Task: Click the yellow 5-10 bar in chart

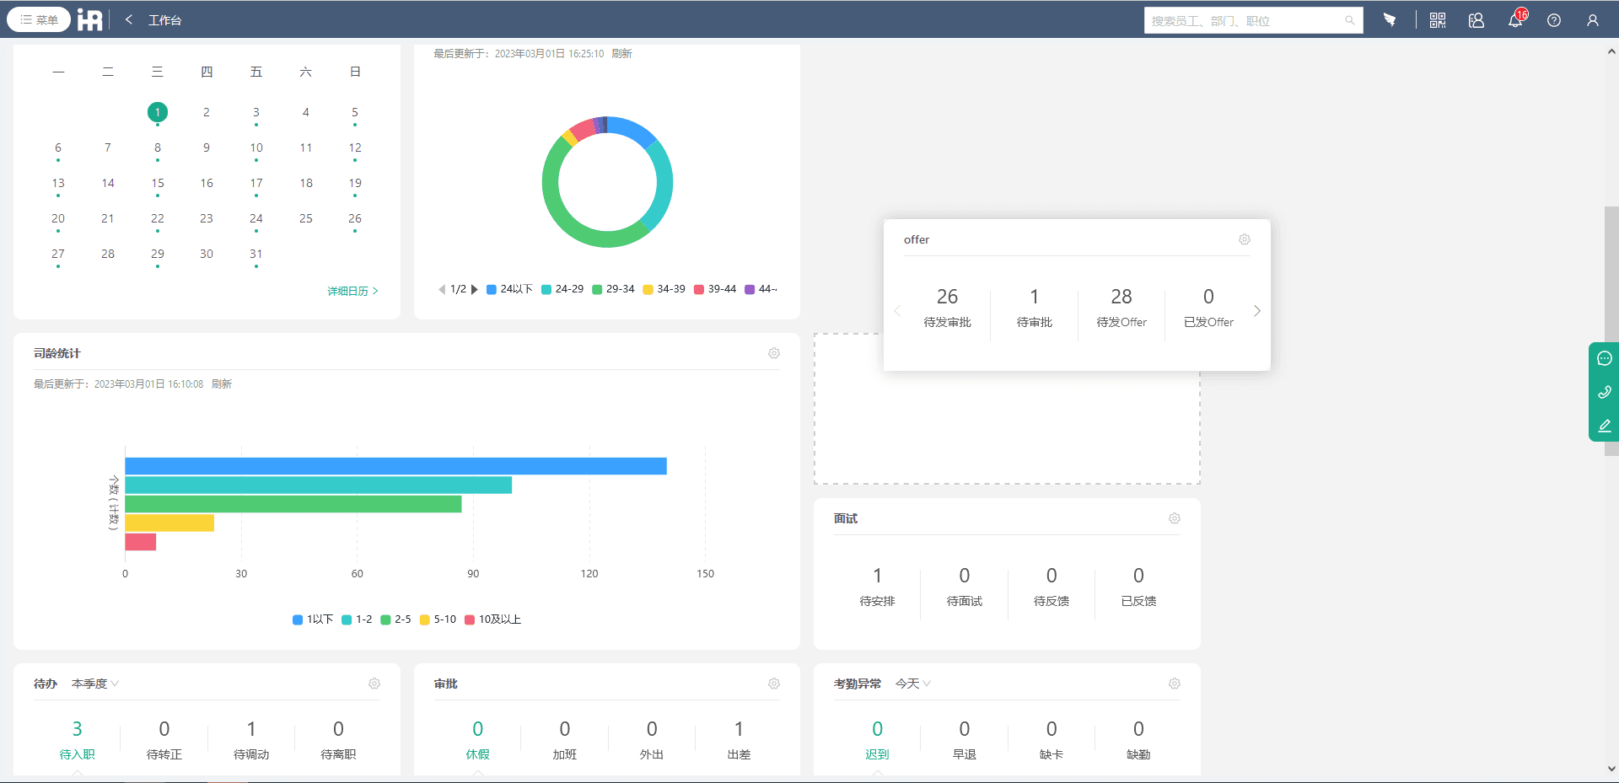Action: pyautogui.click(x=169, y=523)
